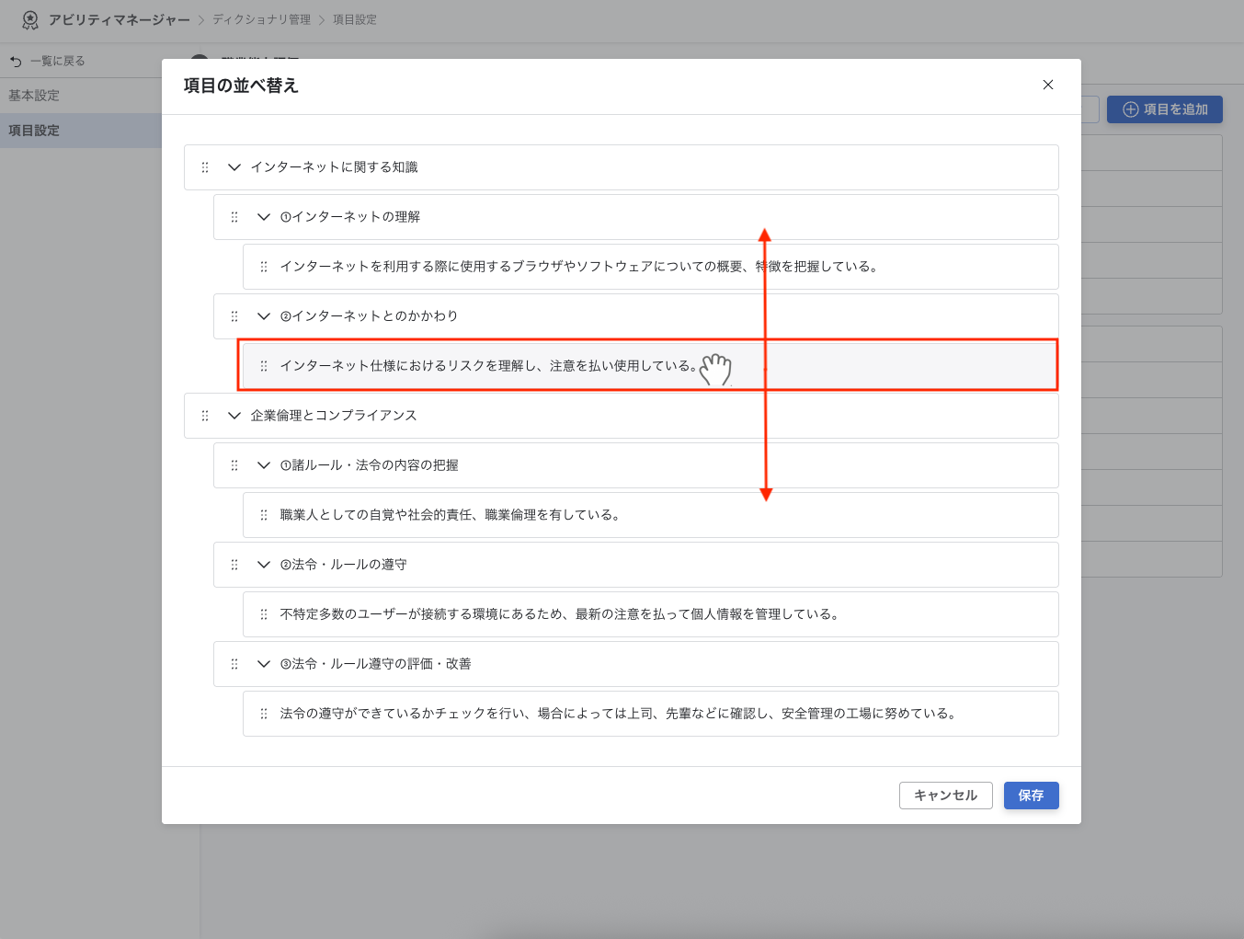
Task: Click drag handle beside ②法令・ルールの遵守
Action: [x=234, y=565]
